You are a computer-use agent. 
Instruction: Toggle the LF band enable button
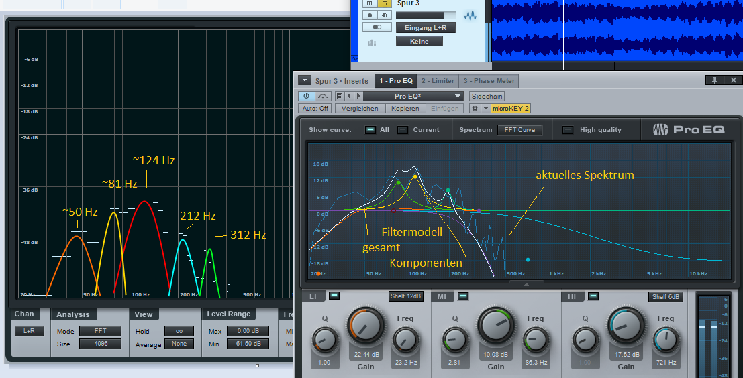(x=334, y=296)
